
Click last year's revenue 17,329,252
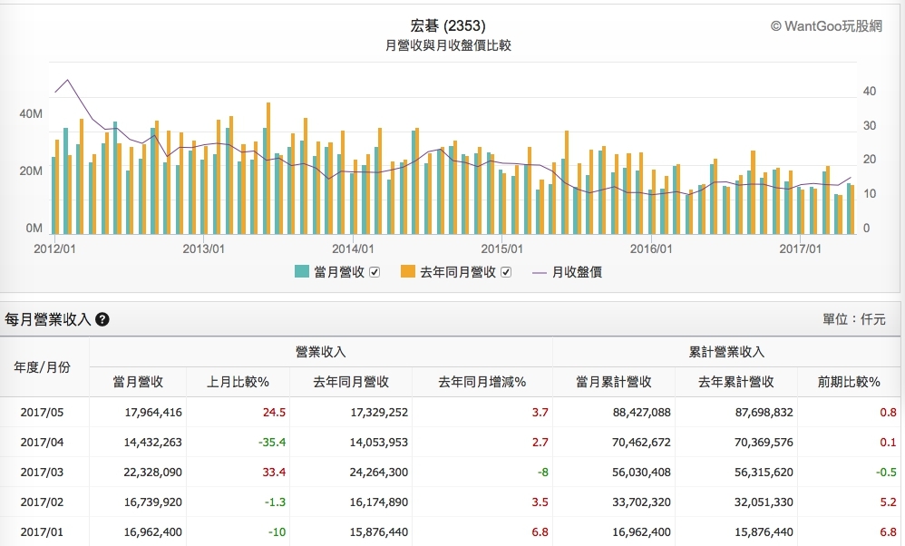pyautogui.click(x=379, y=412)
